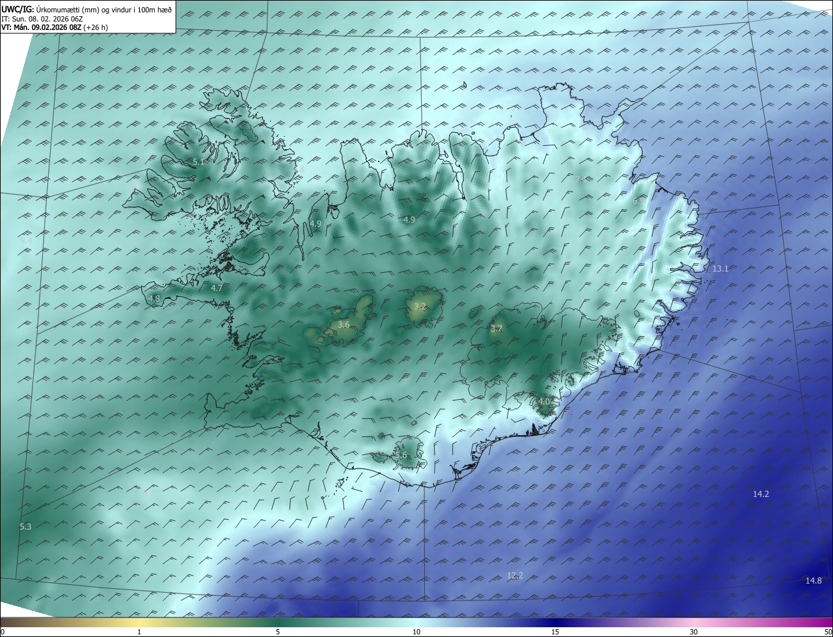Image resolution: width=833 pixels, height=637 pixels.
Task: Click the 10 tick label on the scale
Action: point(416,632)
